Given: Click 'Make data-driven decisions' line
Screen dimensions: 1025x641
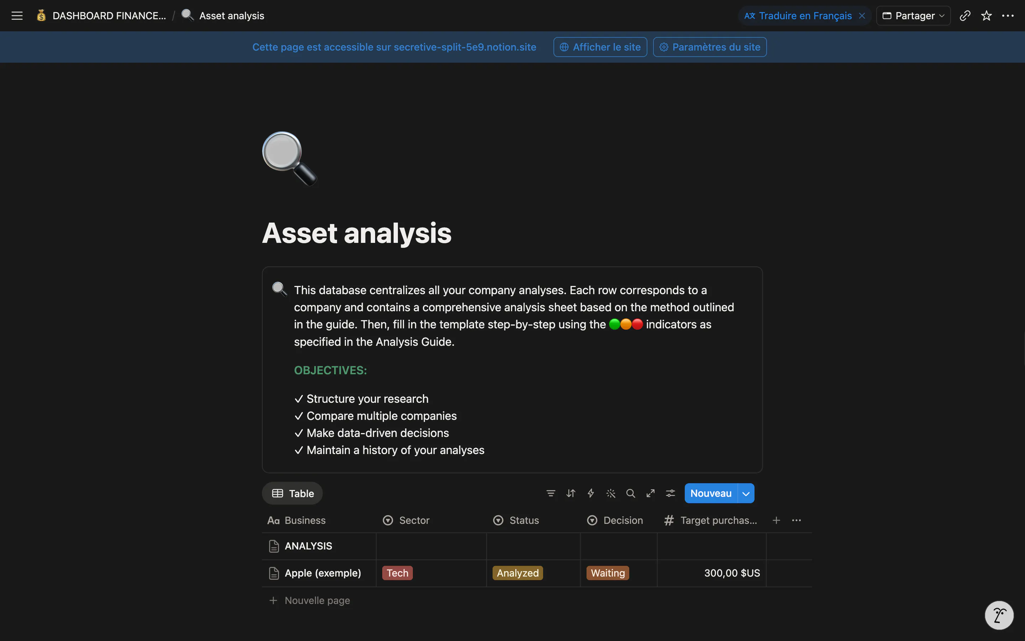Looking at the screenshot, I should pyautogui.click(x=372, y=433).
